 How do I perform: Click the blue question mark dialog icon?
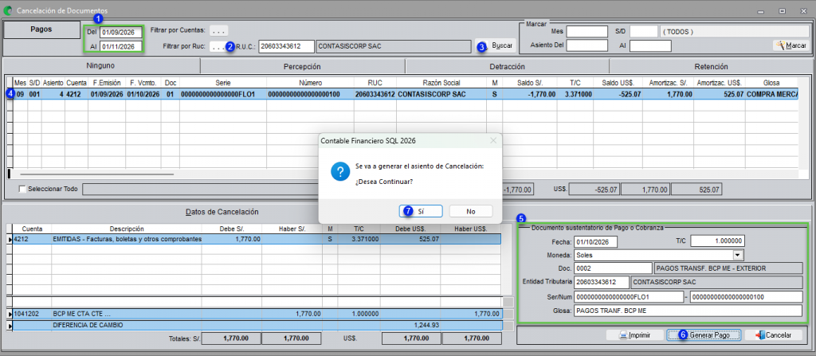click(339, 173)
